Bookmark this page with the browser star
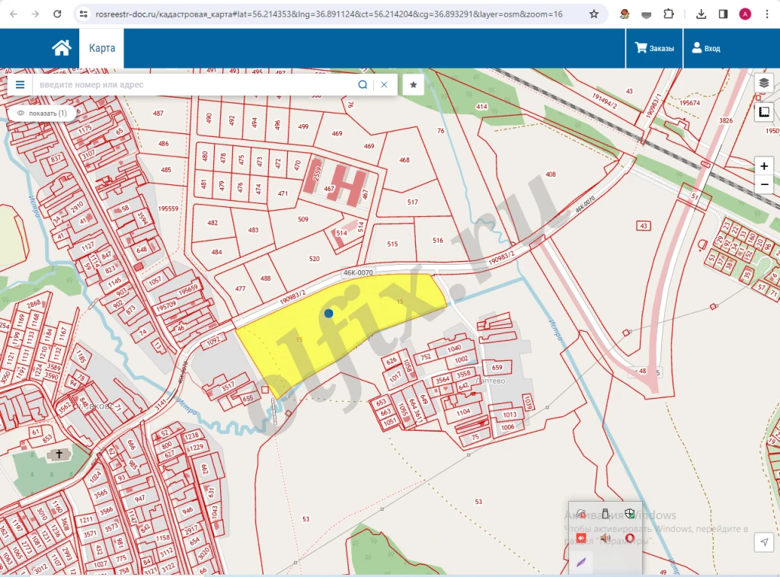 [x=593, y=14]
